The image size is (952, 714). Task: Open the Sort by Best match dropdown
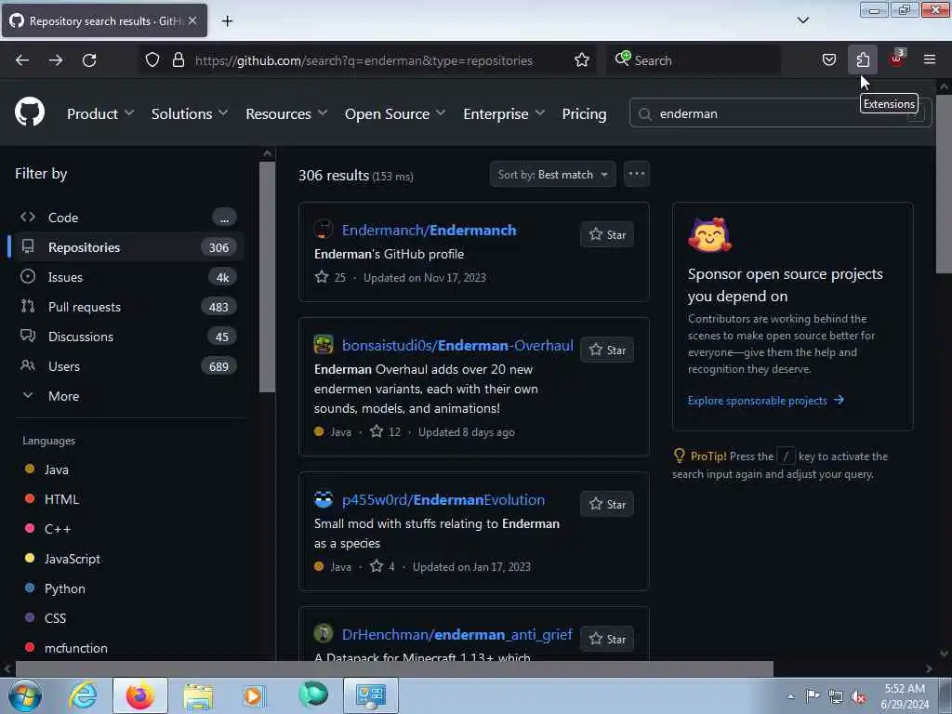pos(552,174)
